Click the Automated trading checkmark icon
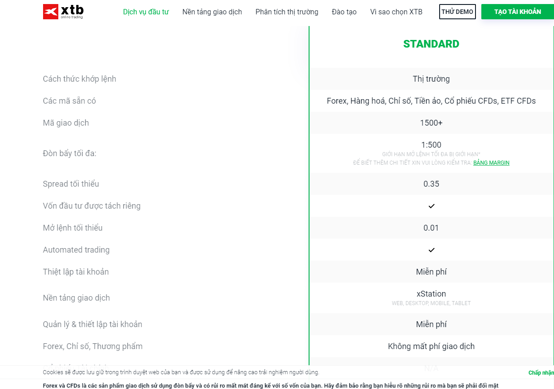 click(x=431, y=250)
